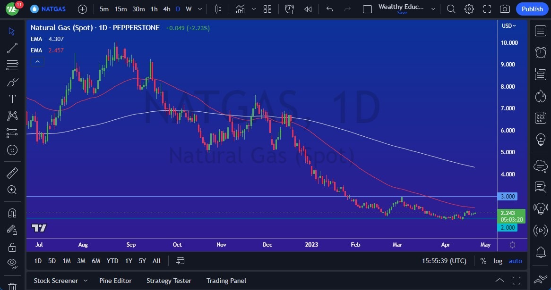Select the weekly W timeframe

(189, 9)
